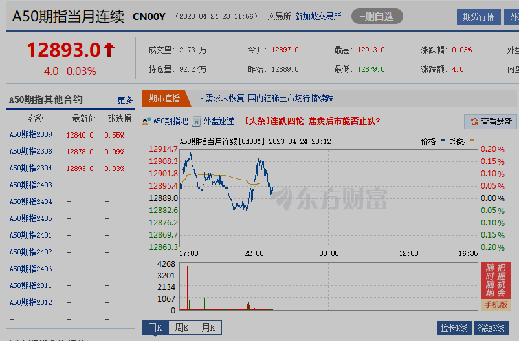Viewport: 519px width, 341px height.
Task: Switch to the 周K chart tab
Action: [181, 328]
